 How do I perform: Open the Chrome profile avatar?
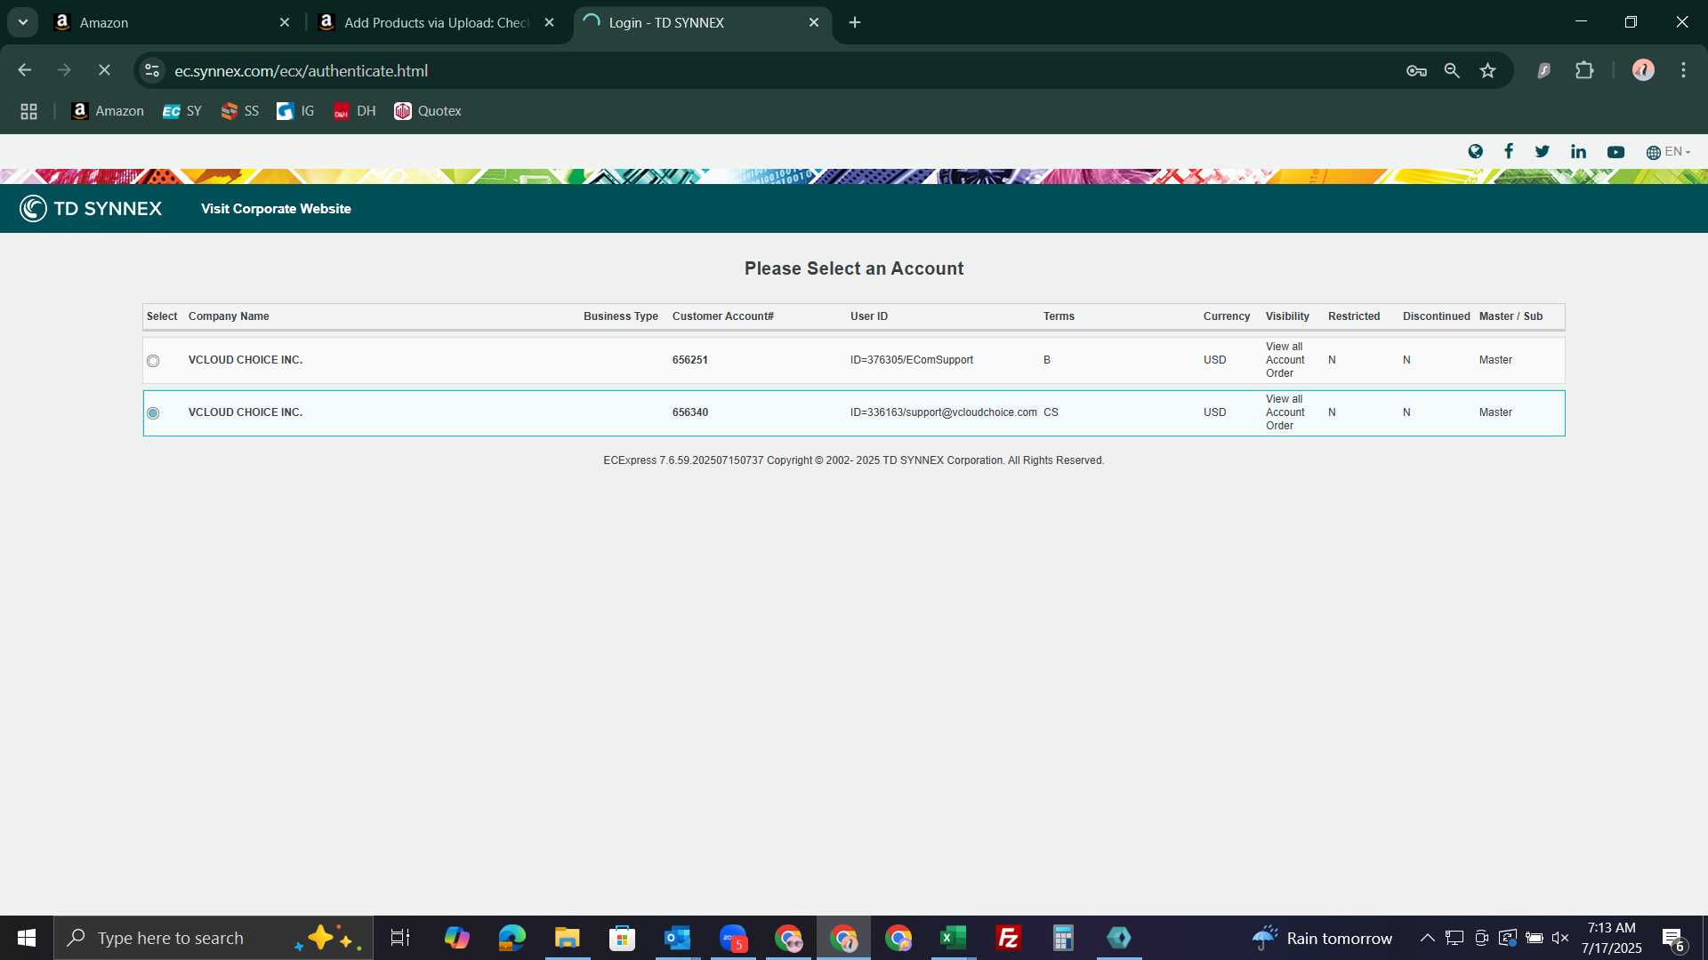click(x=1643, y=70)
